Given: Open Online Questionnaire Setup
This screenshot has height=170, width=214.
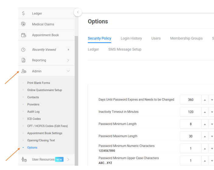Looking at the screenshot, I should pyautogui.click(x=44, y=90).
